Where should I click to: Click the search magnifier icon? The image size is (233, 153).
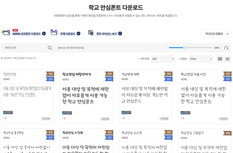point(50,48)
